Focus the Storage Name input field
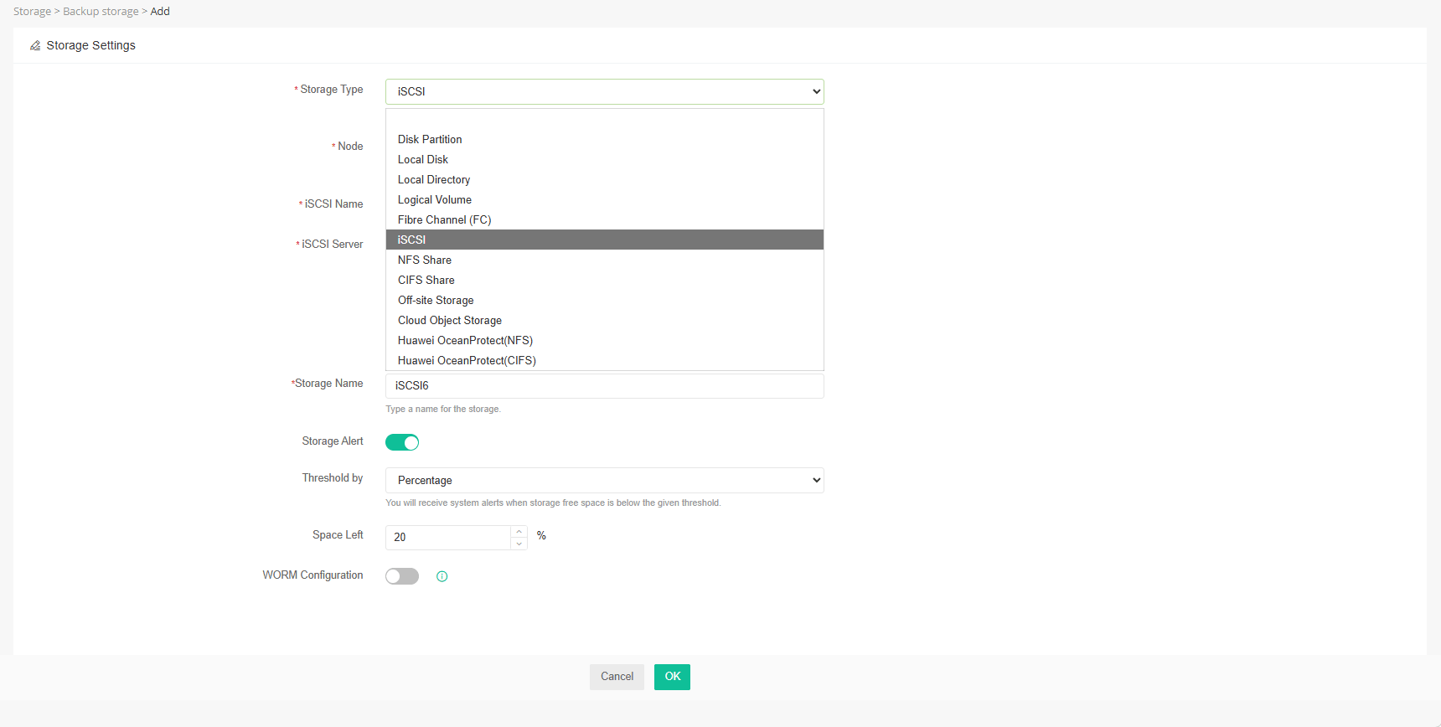The image size is (1441, 727). tap(605, 385)
